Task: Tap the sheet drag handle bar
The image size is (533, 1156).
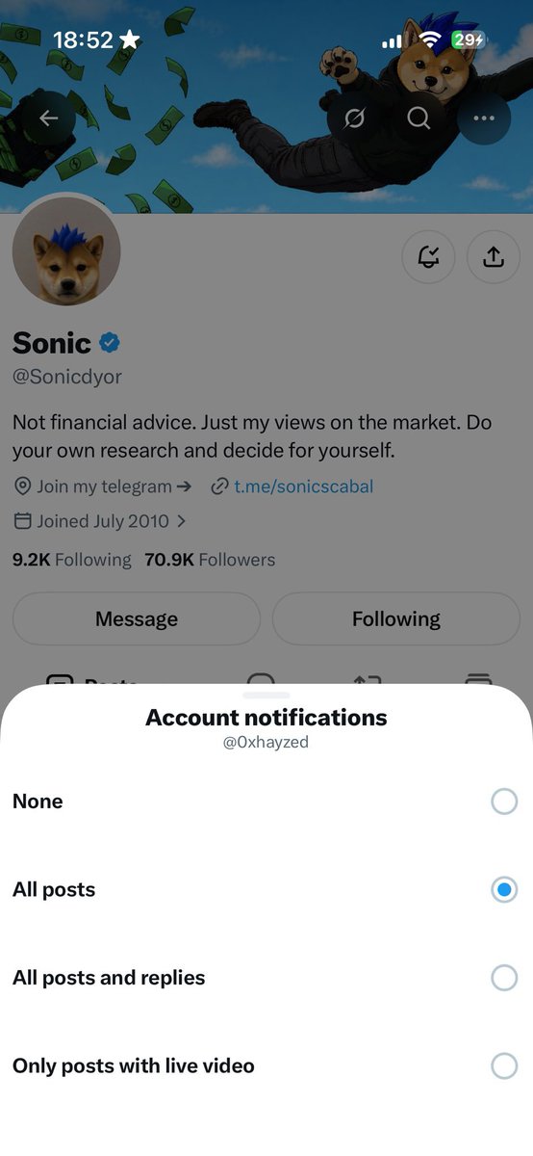Action: 266,695
